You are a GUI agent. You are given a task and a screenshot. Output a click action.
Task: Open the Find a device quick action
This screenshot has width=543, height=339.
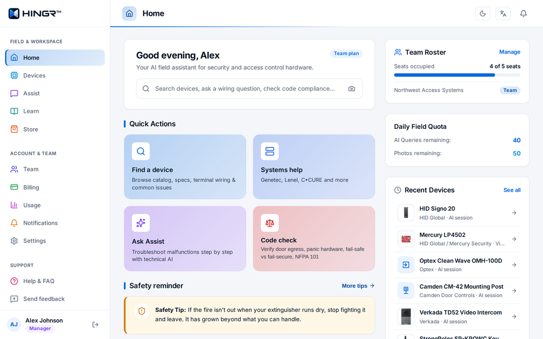point(185,167)
